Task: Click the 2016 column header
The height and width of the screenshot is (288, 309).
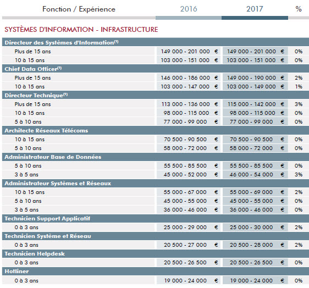Action: point(189,9)
